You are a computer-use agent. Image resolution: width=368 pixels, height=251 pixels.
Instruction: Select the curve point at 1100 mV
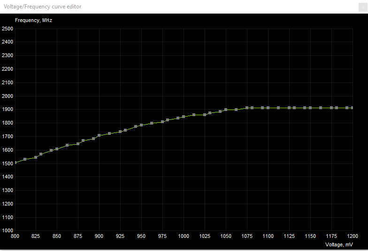(268, 108)
